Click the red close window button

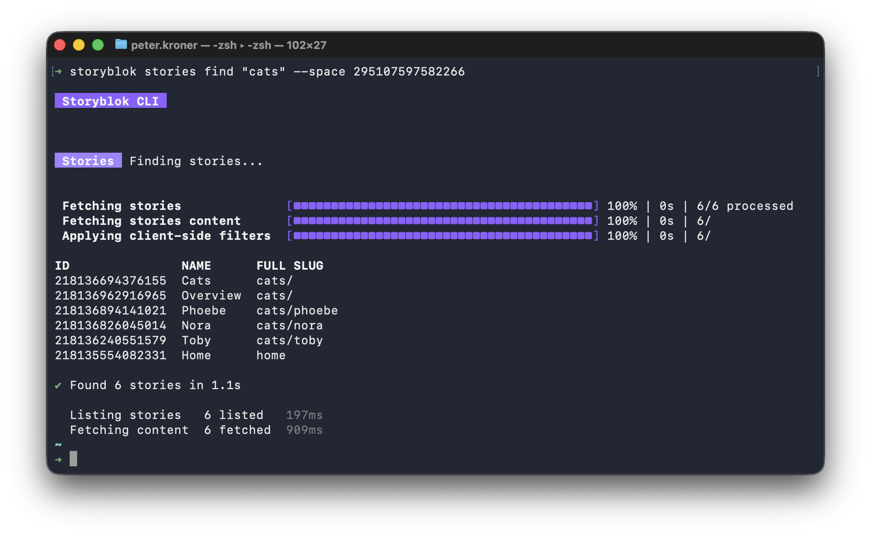[x=60, y=45]
